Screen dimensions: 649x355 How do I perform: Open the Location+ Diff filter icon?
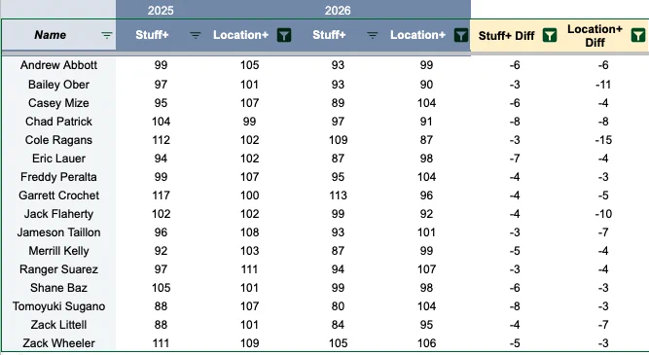tap(638, 36)
